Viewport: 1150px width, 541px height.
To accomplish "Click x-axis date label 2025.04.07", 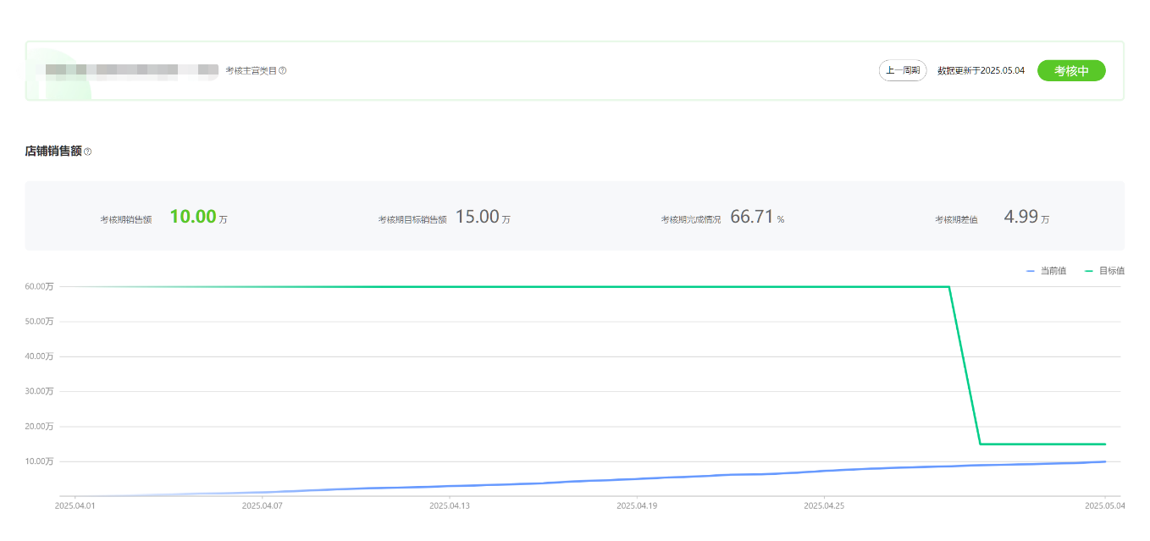I will pyautogui.click(x=263, y=506).
